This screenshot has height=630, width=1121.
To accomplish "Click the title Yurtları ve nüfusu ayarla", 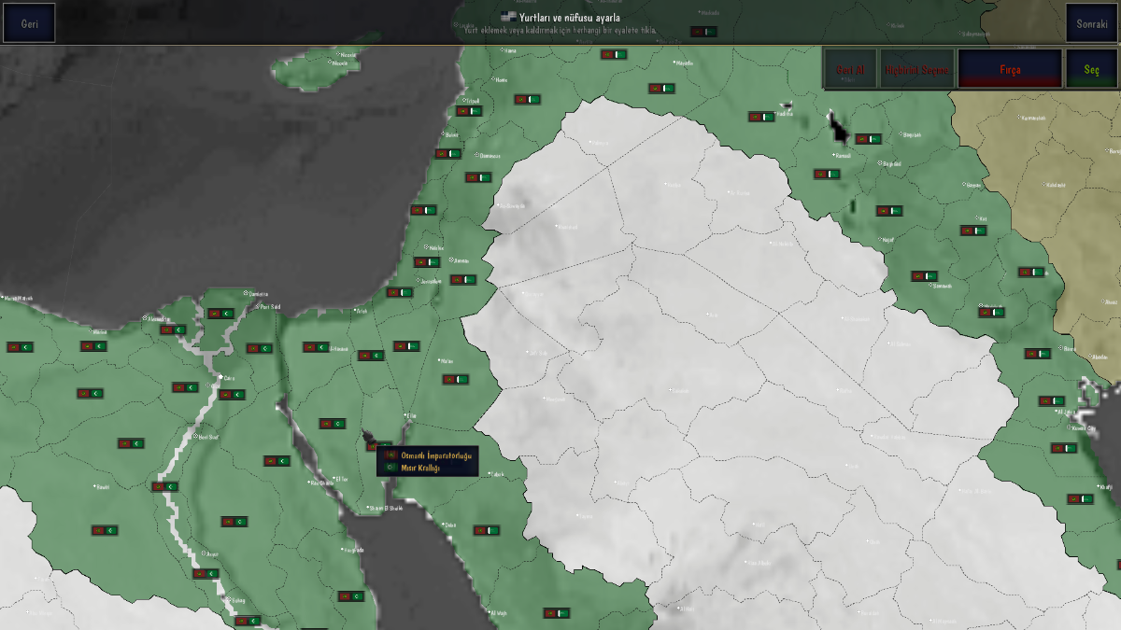I will tap(570, 17).
